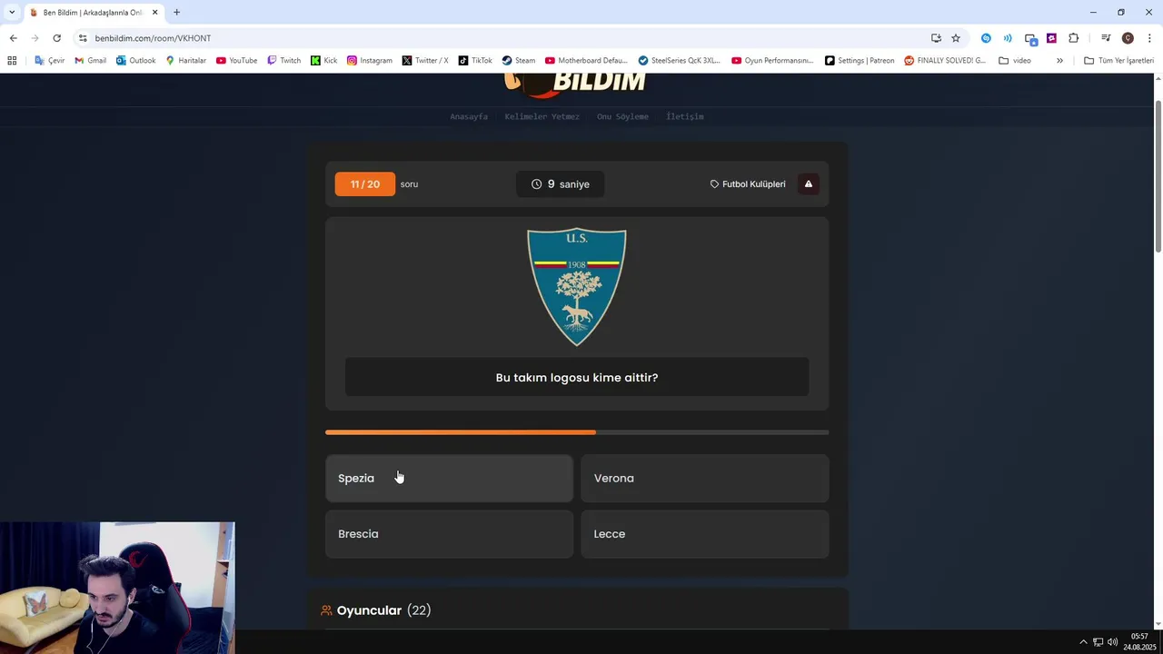Expand the hidden bookmarks chevron
This screenshot has width=1163, height=654.
coord(1059,61)
